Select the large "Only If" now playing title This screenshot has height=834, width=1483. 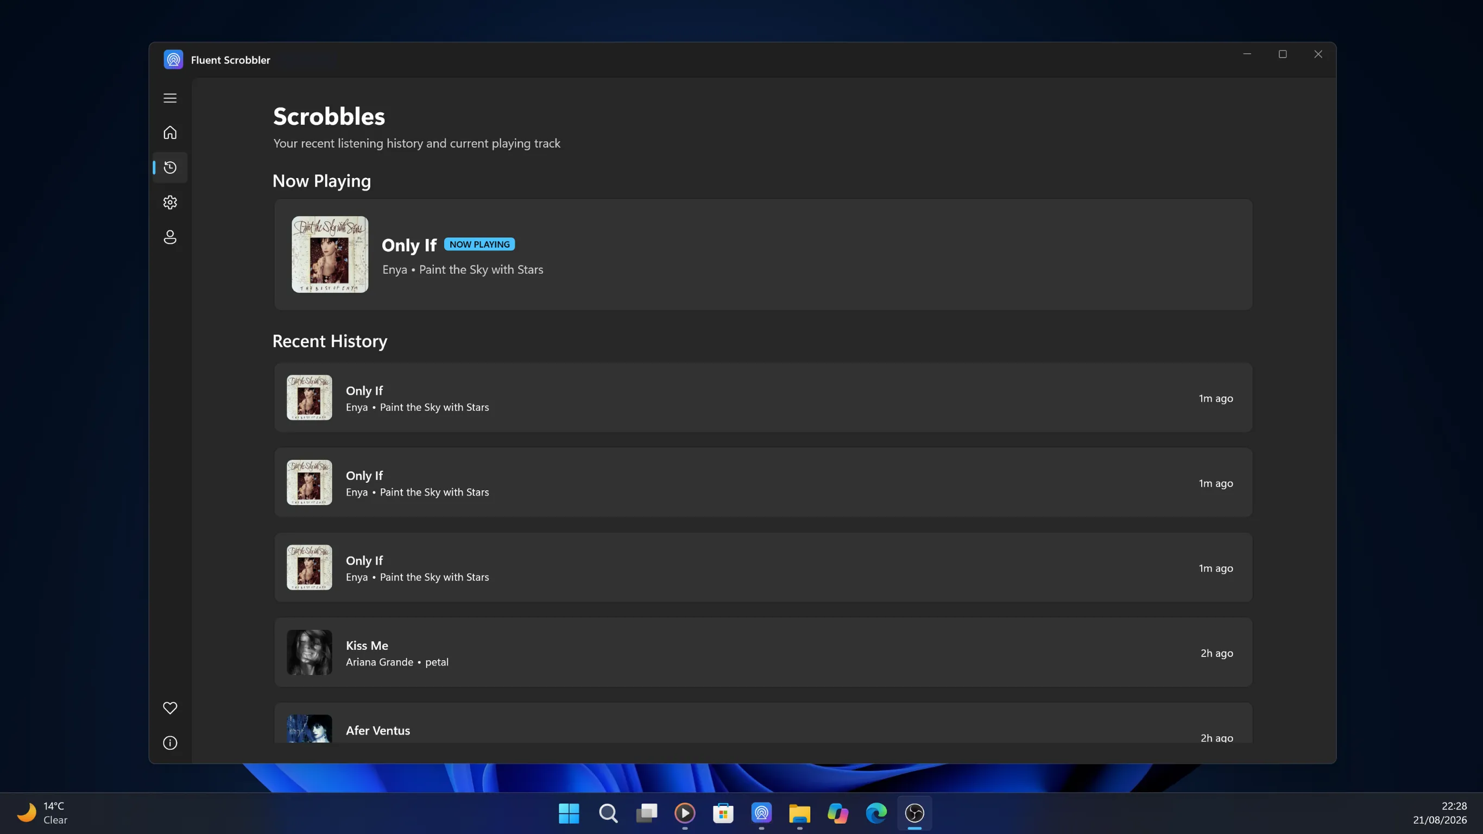409,245
